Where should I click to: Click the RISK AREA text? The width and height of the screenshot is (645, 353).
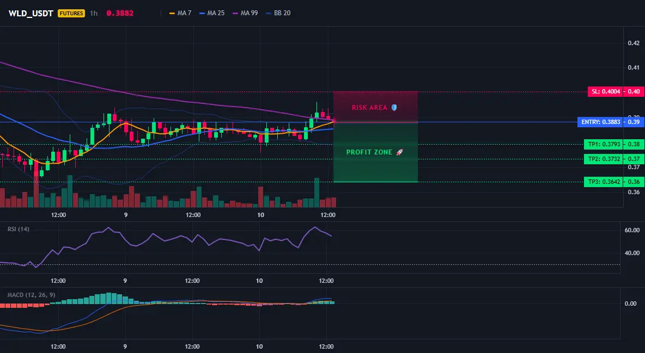point(369,108)
